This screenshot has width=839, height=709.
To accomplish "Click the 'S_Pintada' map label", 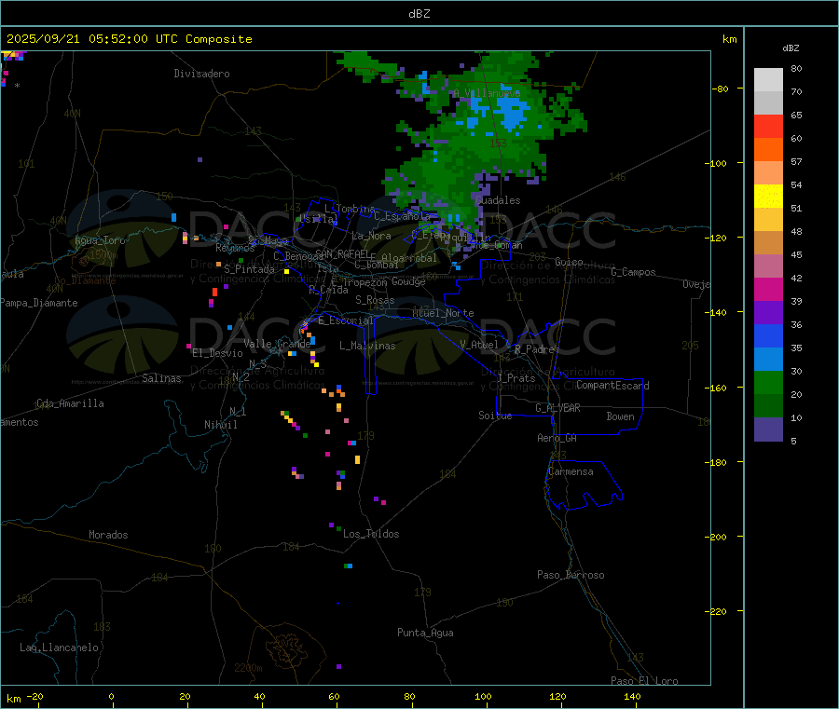I will 249,269.
